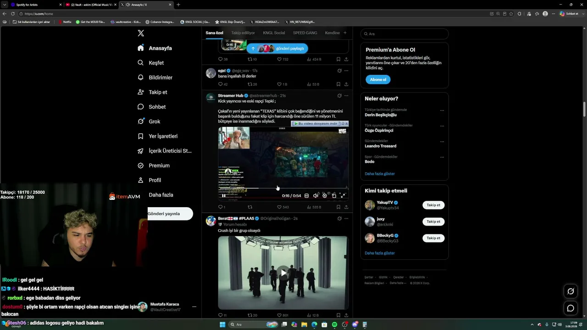
Task: Launch Grok from the sidebar
Action: coord(149,121)
